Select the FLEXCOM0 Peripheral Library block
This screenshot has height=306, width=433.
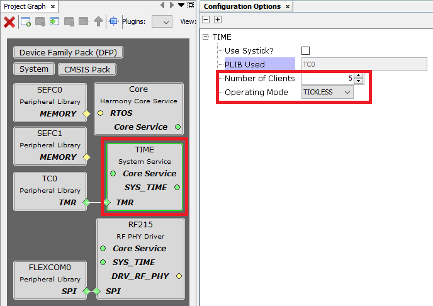(50, 280)
